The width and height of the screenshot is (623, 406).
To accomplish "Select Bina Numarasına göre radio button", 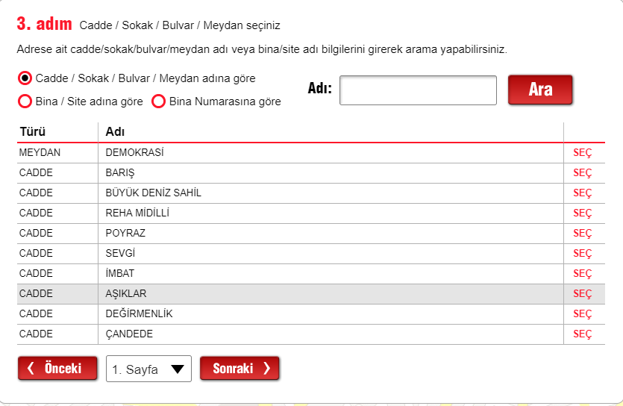I will pyautogui.click(x=158, y=101).
